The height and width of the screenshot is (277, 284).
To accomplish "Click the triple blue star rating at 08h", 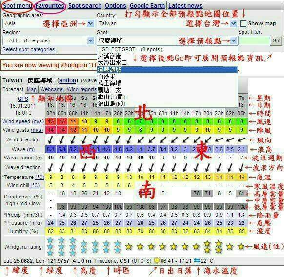I will (72, 247).
